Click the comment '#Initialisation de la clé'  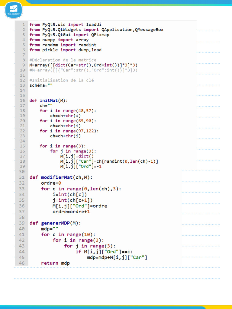pos(62,80)
